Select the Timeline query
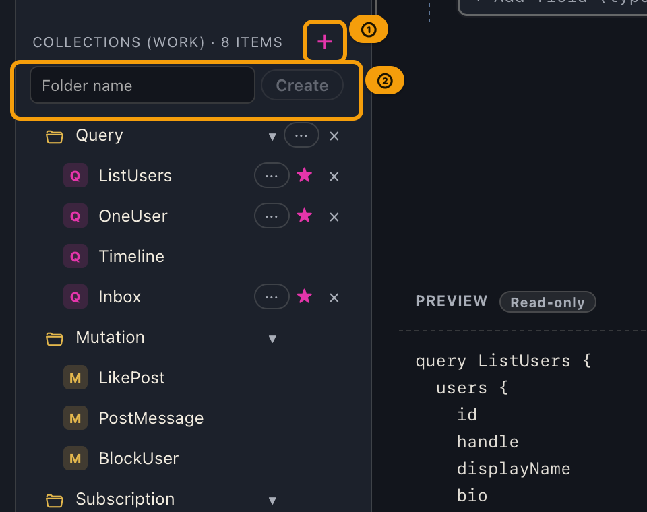647x512 pixels. click(131, 257)
